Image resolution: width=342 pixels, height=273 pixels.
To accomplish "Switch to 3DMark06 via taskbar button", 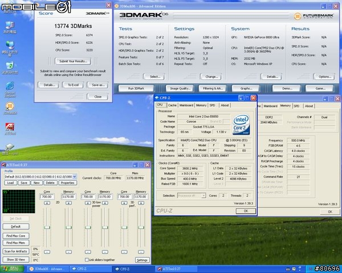I will [48, 269].
